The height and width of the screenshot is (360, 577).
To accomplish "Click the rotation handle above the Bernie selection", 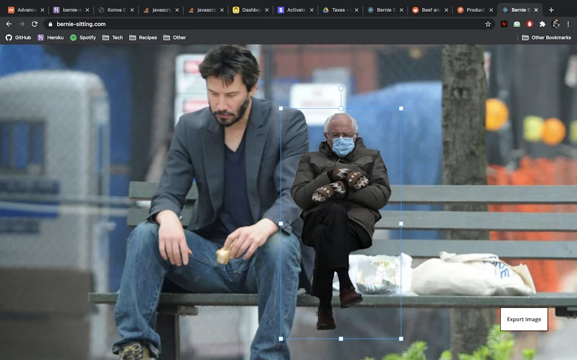I will pyautogui.click(x=340, y=88).
